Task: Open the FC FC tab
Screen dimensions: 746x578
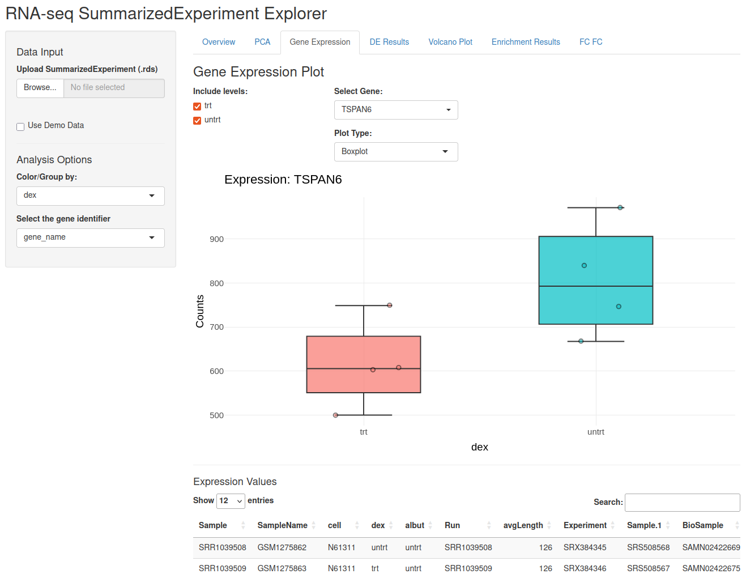Action: [591, 42]
